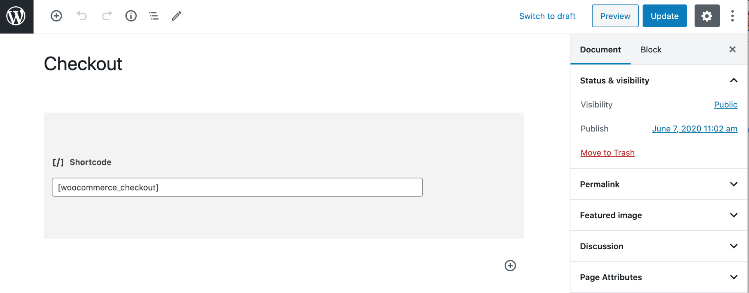The image size is (749, 293).
Task: Click the WordPress logo icon
Action: [16, 16]
